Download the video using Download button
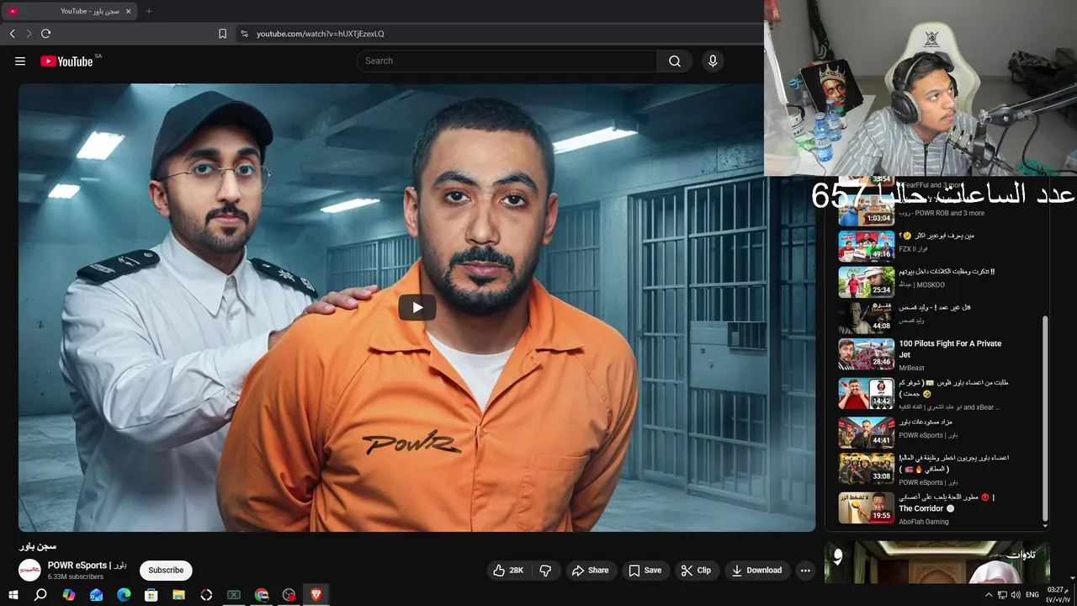Image resolution: width=1077 pixels, height=606 pixels. [756, 571]
